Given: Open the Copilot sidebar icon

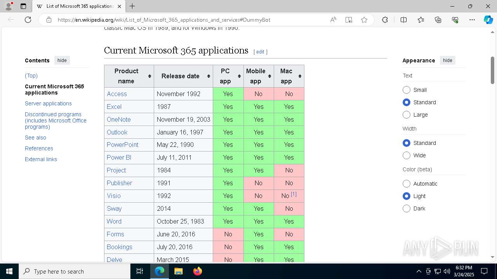Looking at the screenshot, I should [488, 20].
